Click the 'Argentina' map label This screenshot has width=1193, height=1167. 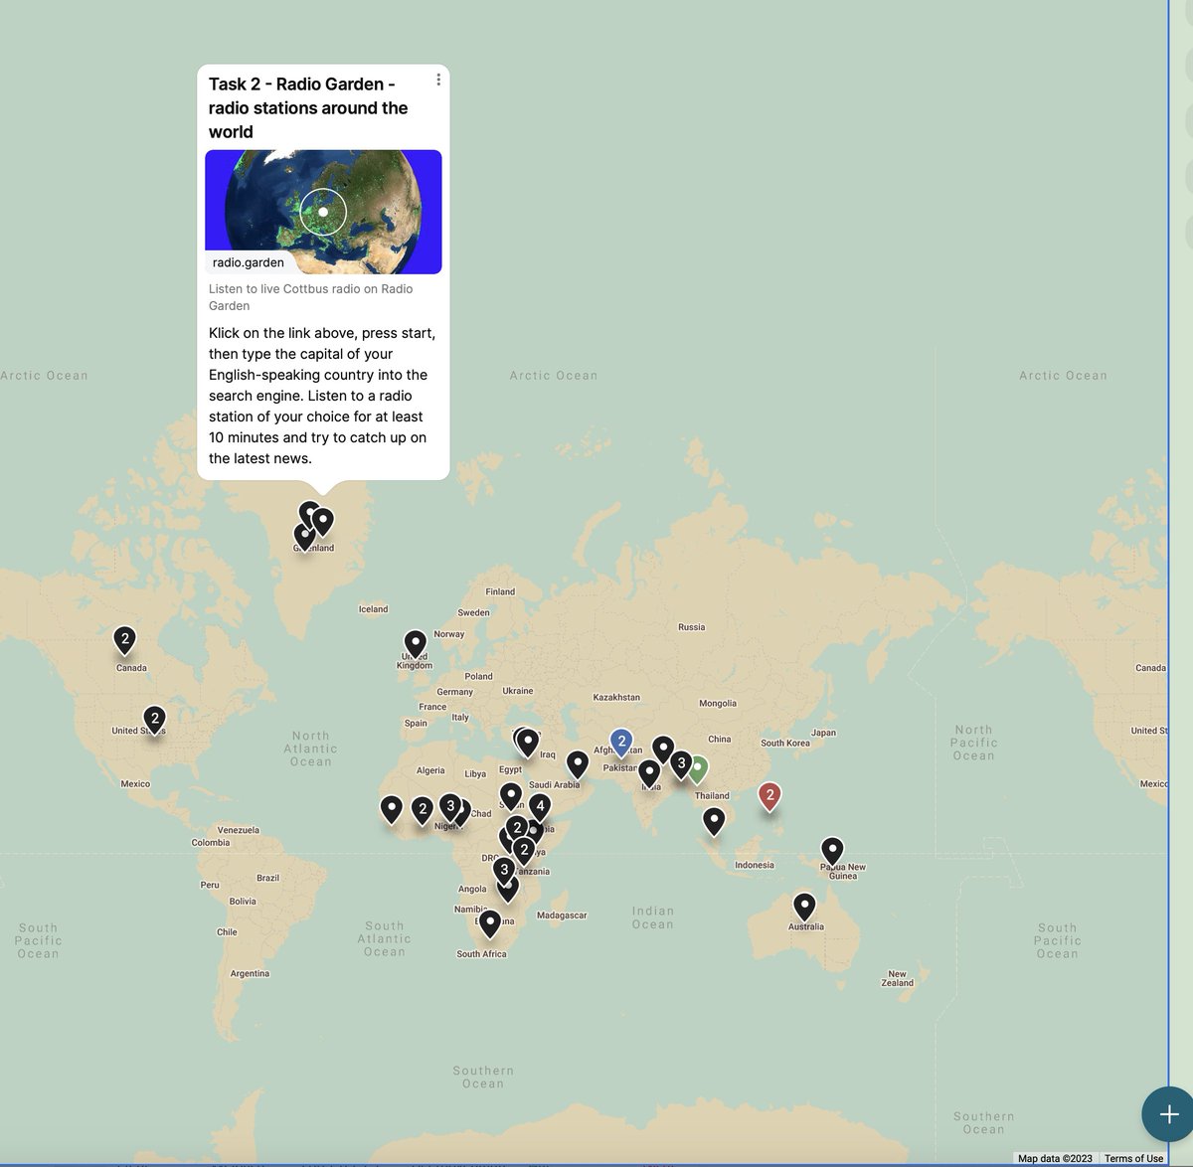[250, 974]
